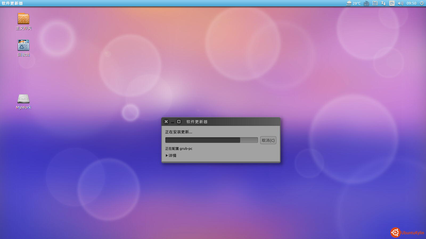Open the network connections indicator

click(383, 3)
